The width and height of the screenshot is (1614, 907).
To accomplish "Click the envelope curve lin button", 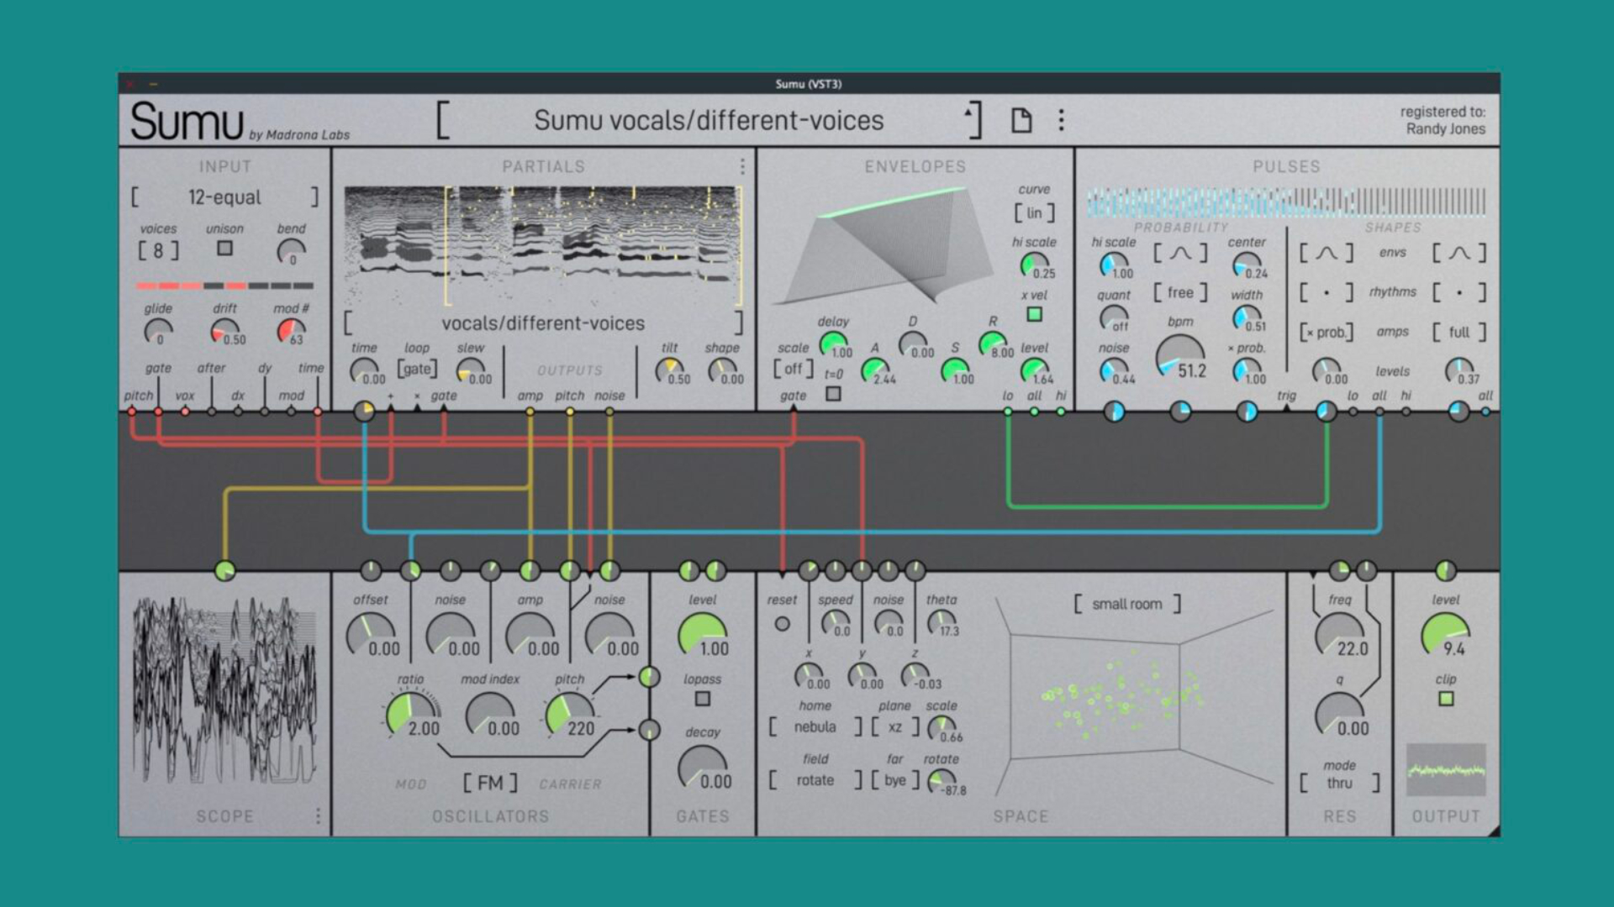I will [1034, 213].
